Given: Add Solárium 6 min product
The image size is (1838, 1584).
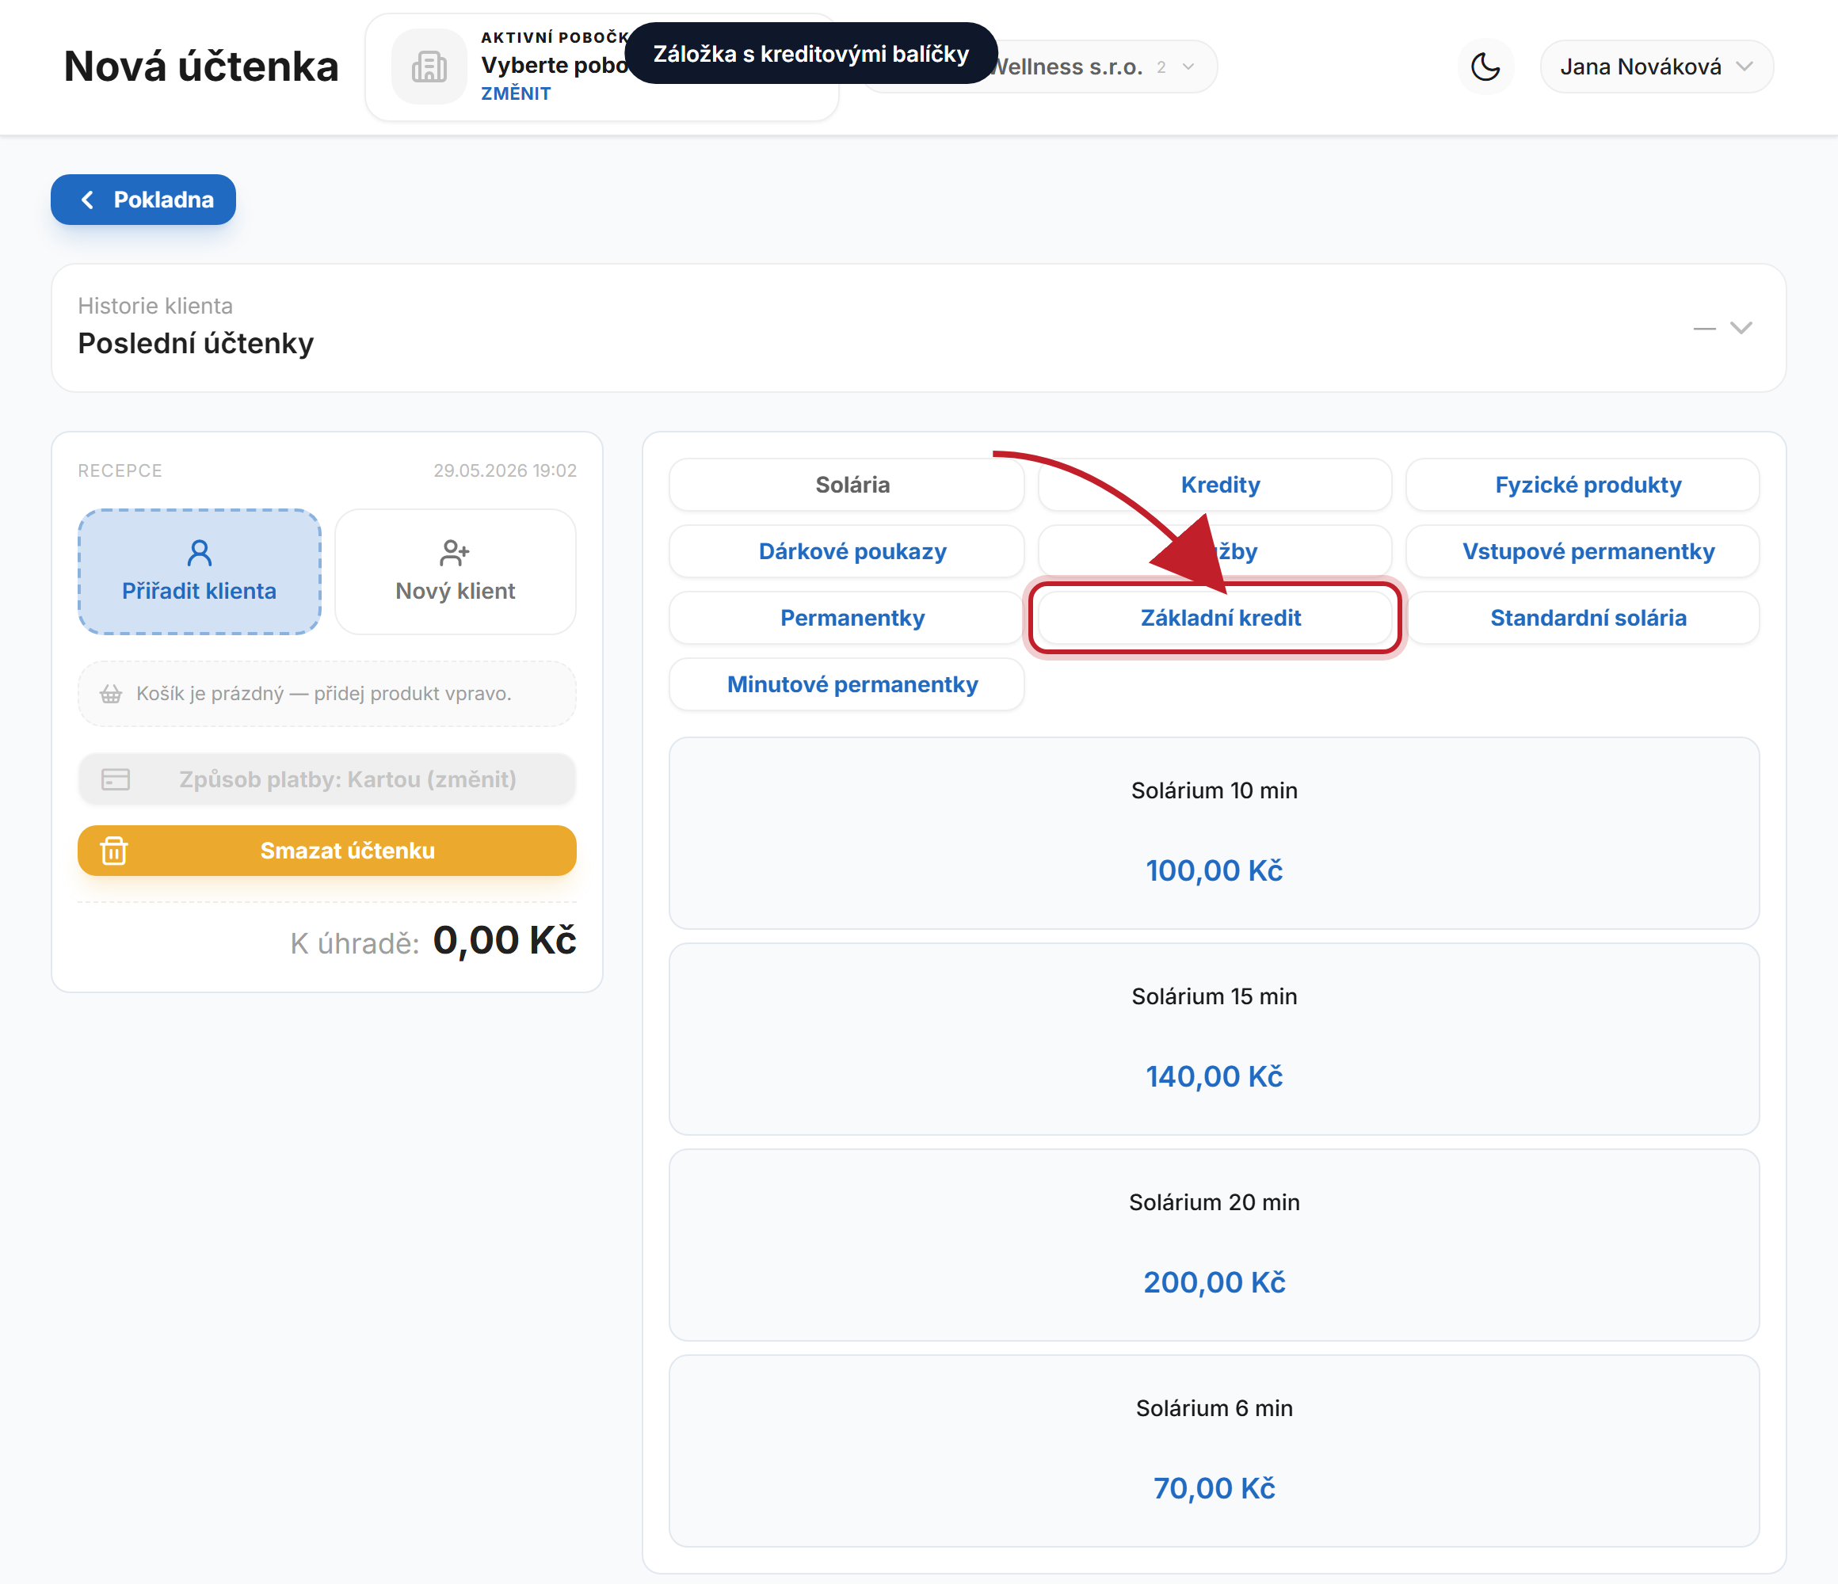Looking at the screenshot, I should coord(1215,1451).
